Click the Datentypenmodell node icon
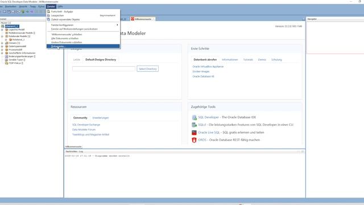The image size is (364, 205). pyautogui.click(x=6, y=46)
